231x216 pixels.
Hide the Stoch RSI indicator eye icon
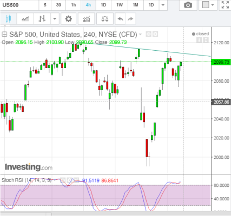click(x=63, y=180)
